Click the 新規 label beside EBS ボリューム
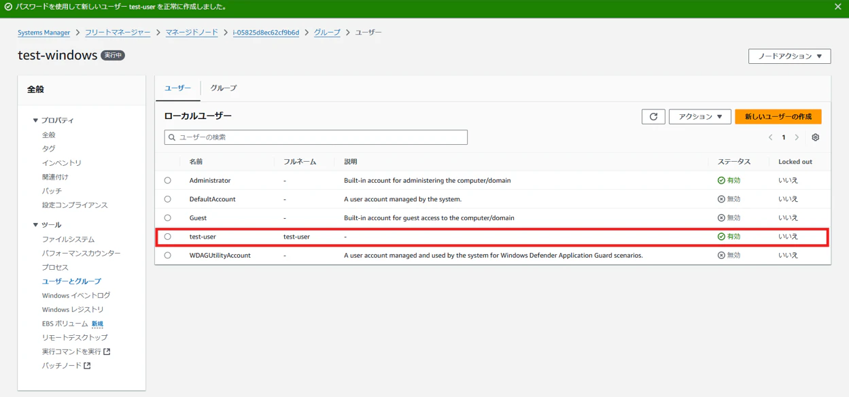The image size is (849, 397). coord(97,324)
